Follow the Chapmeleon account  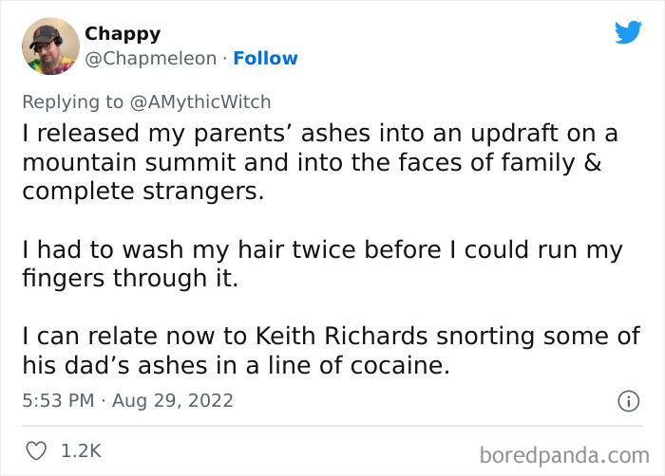click(x=265, y=59)
